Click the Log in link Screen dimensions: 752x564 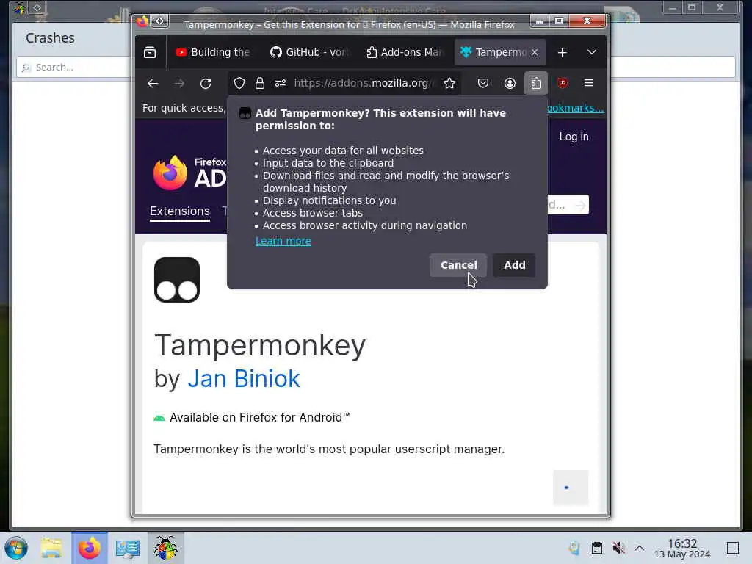(574, 137)
